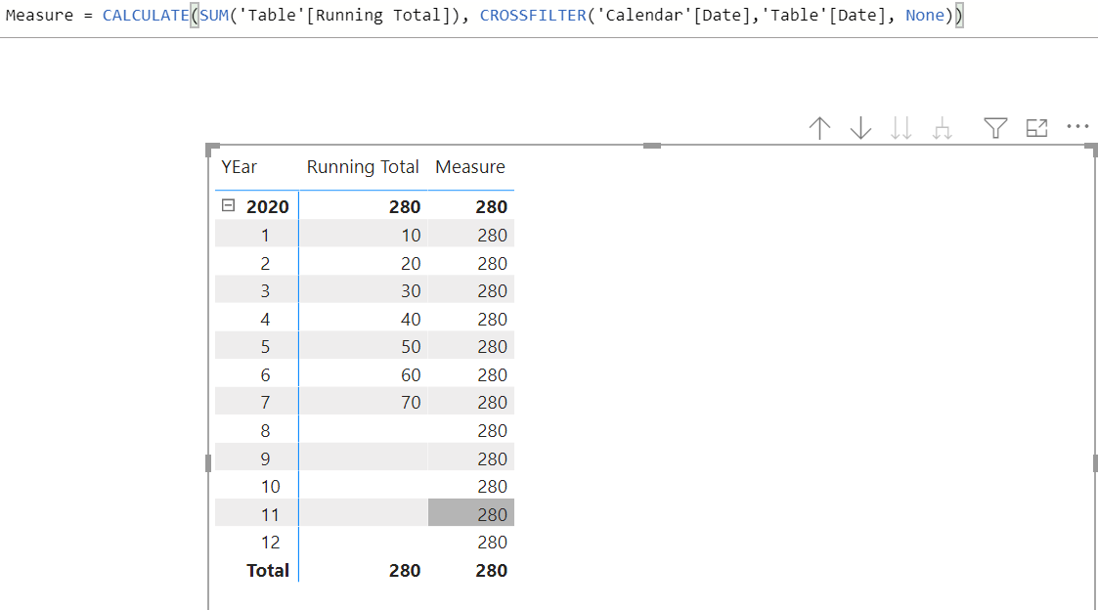This screenshot has height=610, width=1098.
Task: Expand all down one level icon
Action: tap(943, 128)
